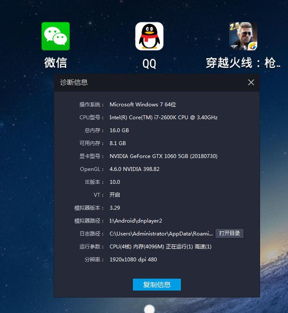Select the CPU value Intel(R) Core(TM) i7-2600K
The width and height of the screenshot is (288, 313).
[143, 118]
